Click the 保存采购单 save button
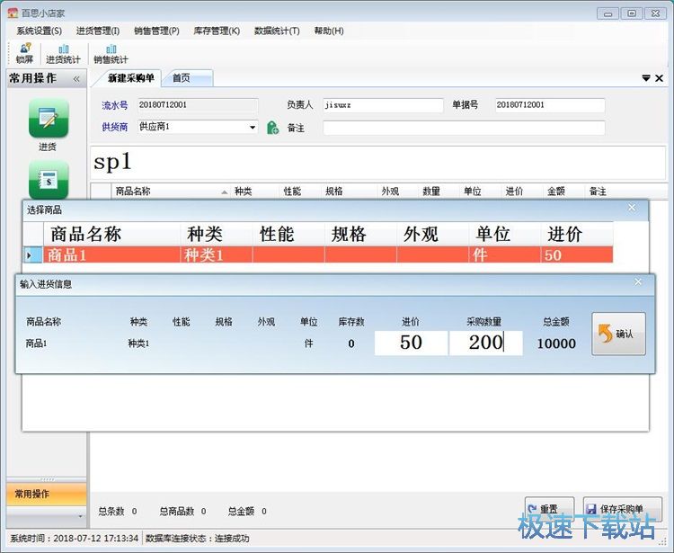This screenshot has height=553, width=674. pyautogui.click(x=623, y=510)
